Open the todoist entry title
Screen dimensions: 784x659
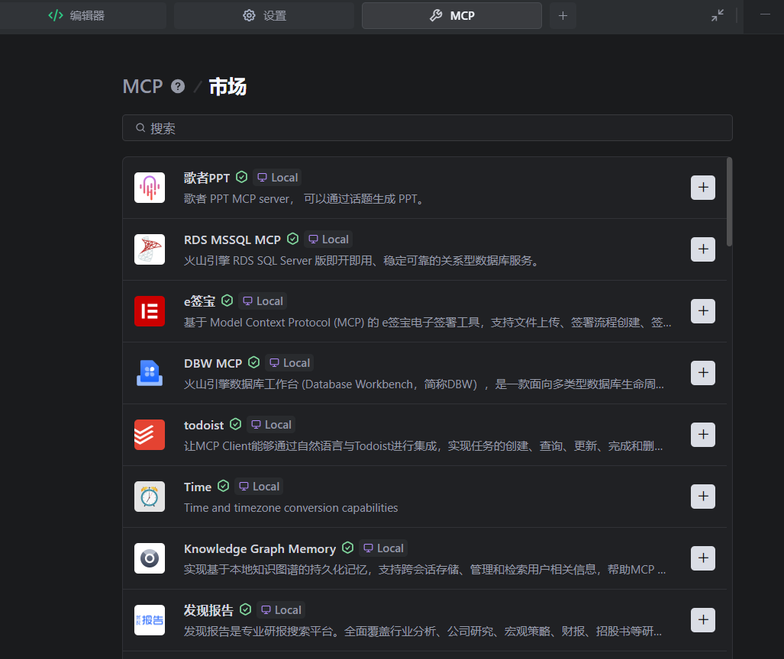[x=204, y=425]
